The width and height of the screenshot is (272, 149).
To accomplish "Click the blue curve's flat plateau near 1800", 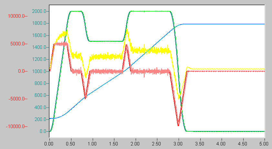I will [x=224, y=24].
